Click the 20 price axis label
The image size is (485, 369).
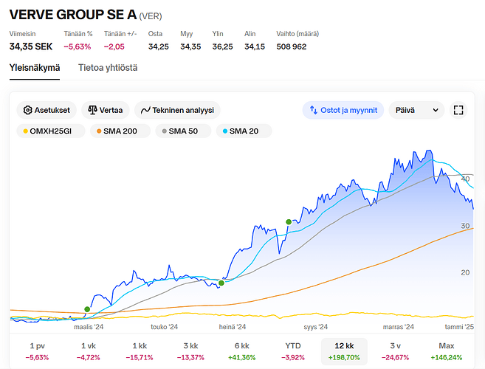[465, 272]
